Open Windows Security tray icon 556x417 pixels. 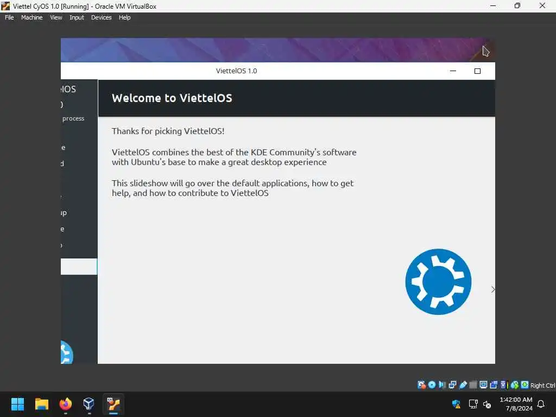pos(456,404)
